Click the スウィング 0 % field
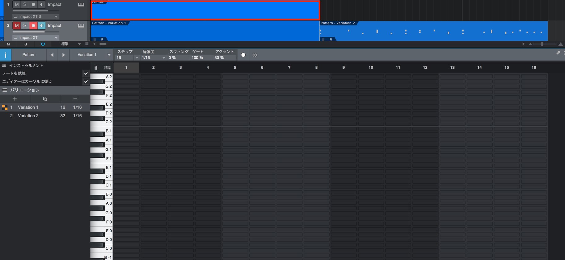The image size is (565, 260). [178, 58]
